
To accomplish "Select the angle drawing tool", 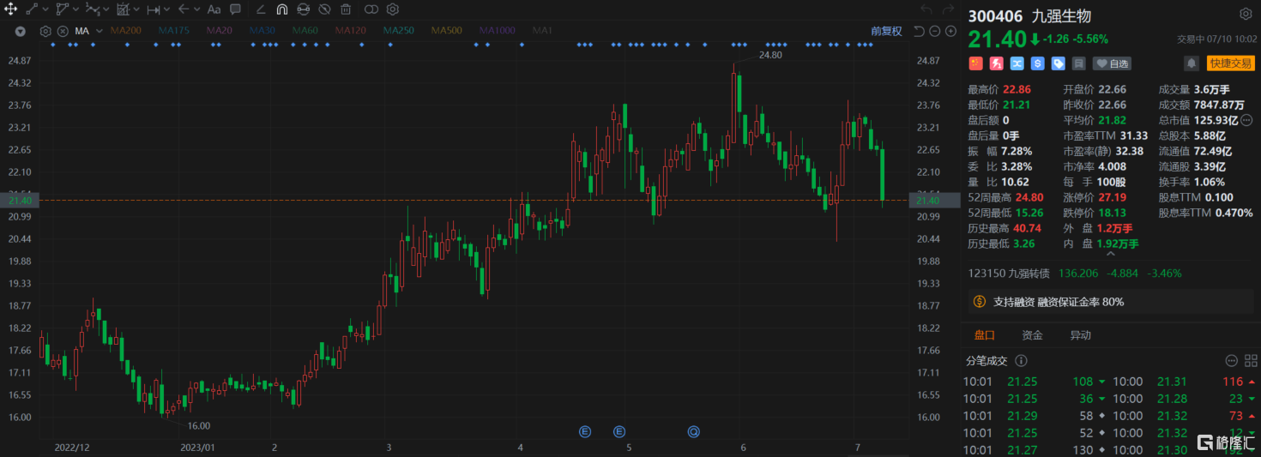I will tap(261, 9).
